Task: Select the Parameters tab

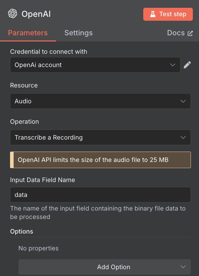Action: [28, 33]
